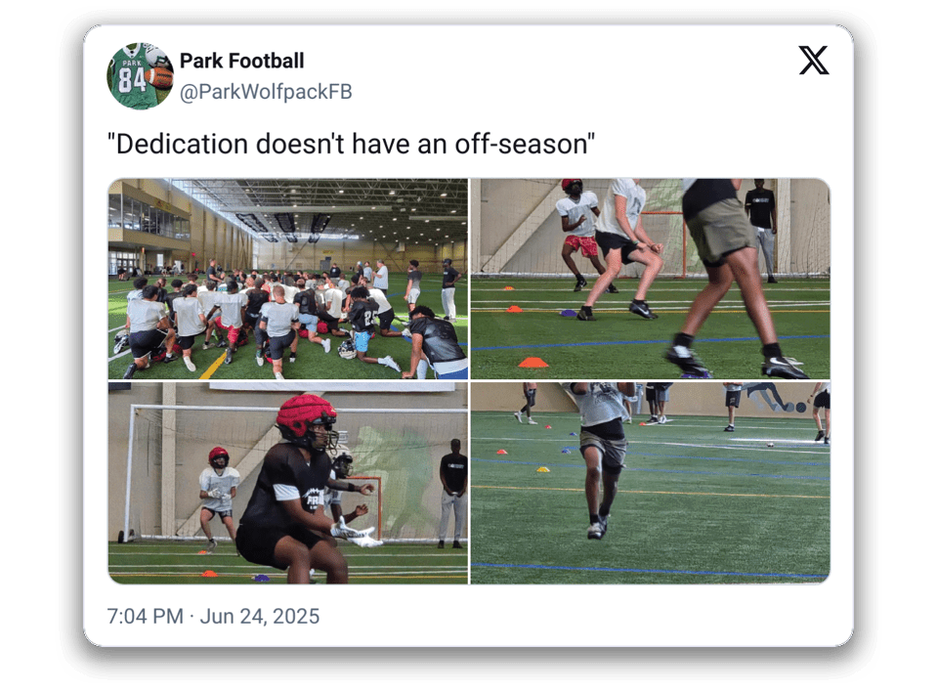
Task: Click the orange cone in top-right photo foreground
Action: [x=533, y=361]
